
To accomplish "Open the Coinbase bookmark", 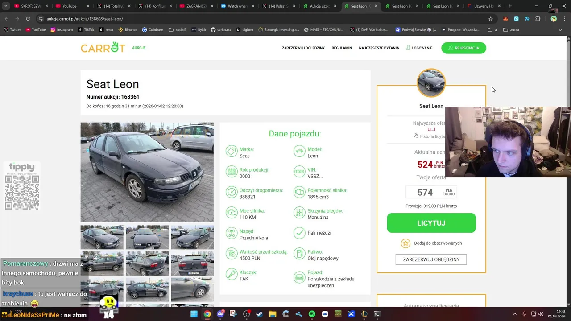I will click(x=153, y=30).
